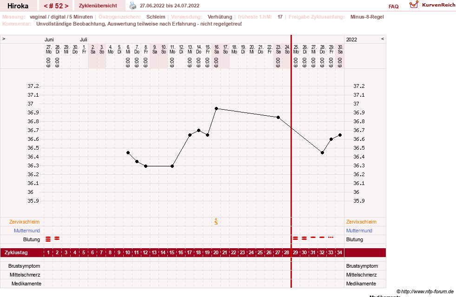Click the spotting dots icon on day 33
Image resolution: width=456 pixels, height=297 pixels.
coord(330,238)
